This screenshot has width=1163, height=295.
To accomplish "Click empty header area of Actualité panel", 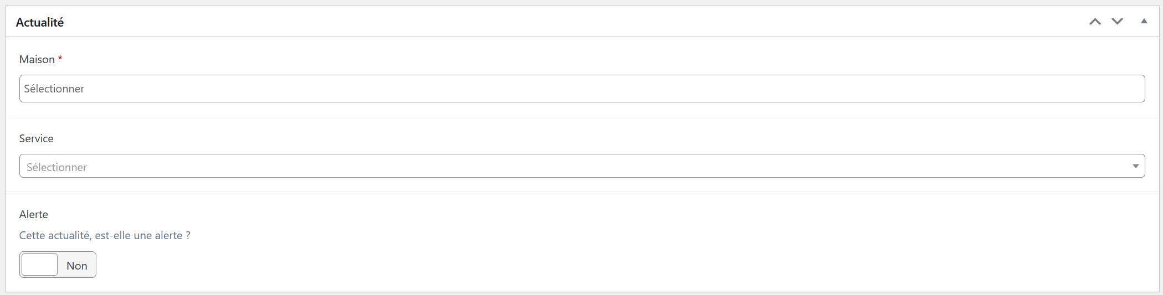I will 554,22.
